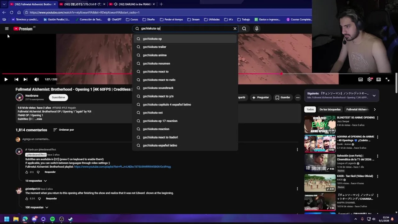The width and height of the screenshot is (398, 224).
Task: Expand the 13 respuestas replies
Action: point(36,181)
